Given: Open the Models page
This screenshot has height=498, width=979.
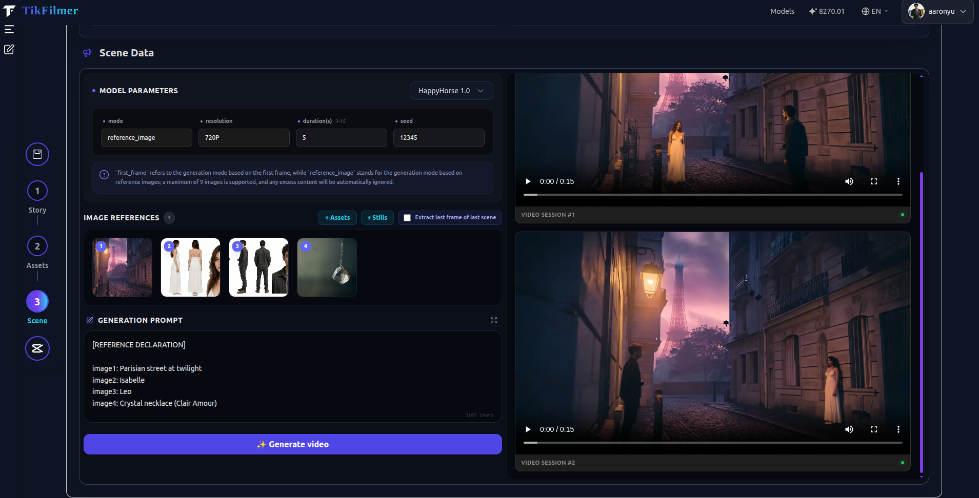Looking at the screenshot, I should pyautogui.click(x=782, y=11).
